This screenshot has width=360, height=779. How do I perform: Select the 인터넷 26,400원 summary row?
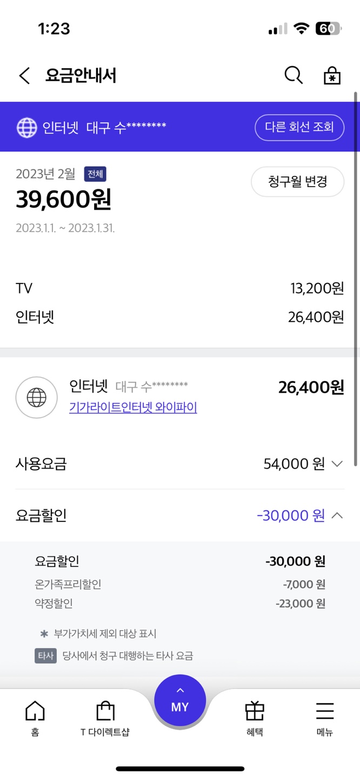(x=180, y=317)
